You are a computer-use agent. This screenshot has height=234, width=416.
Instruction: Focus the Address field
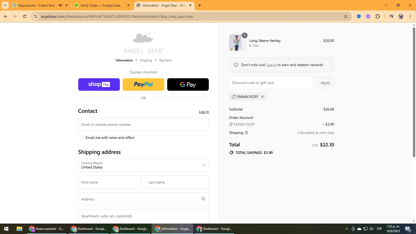(x=143, y=199)
